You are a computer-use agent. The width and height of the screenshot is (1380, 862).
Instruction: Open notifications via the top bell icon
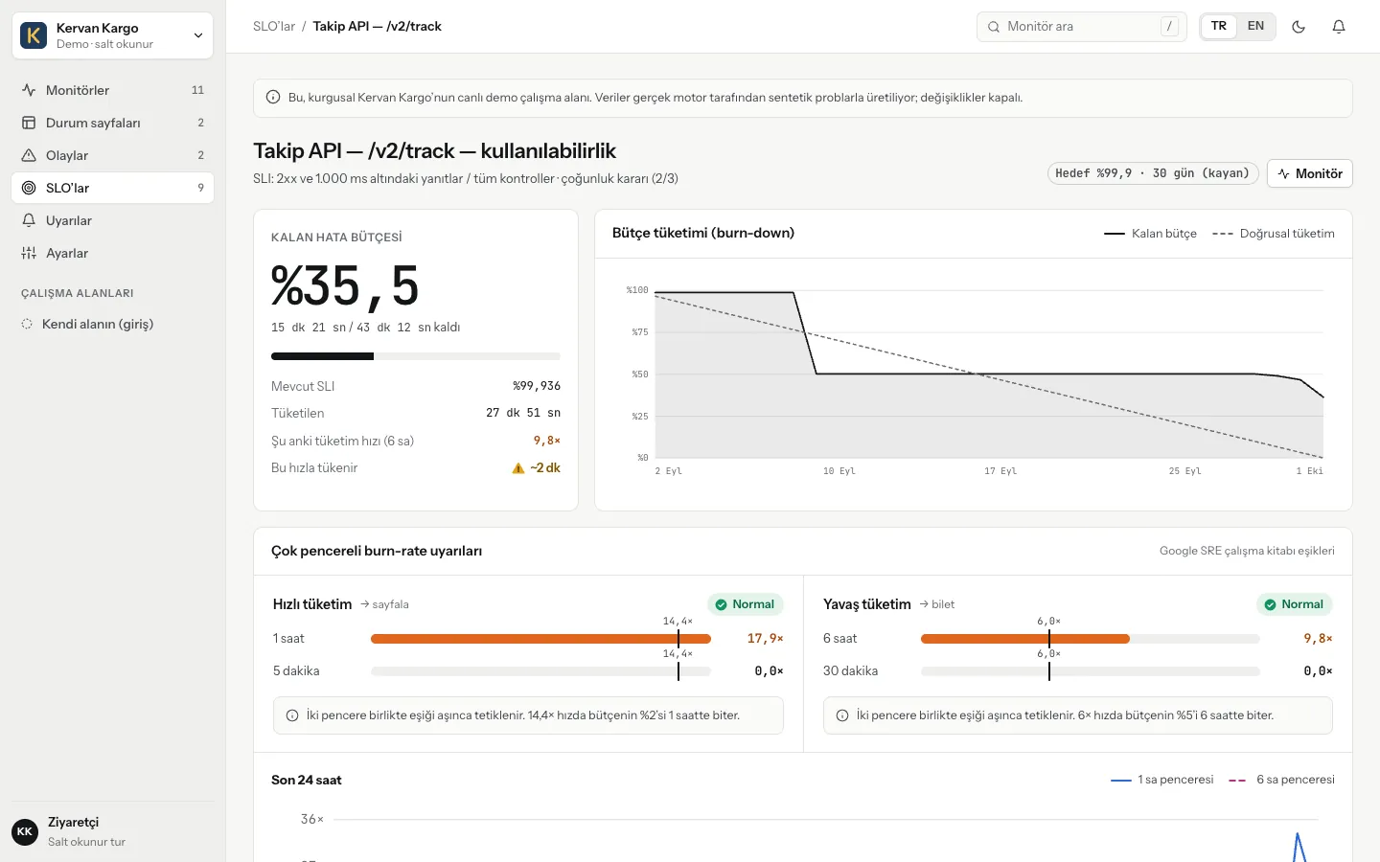pos(1339,27)
